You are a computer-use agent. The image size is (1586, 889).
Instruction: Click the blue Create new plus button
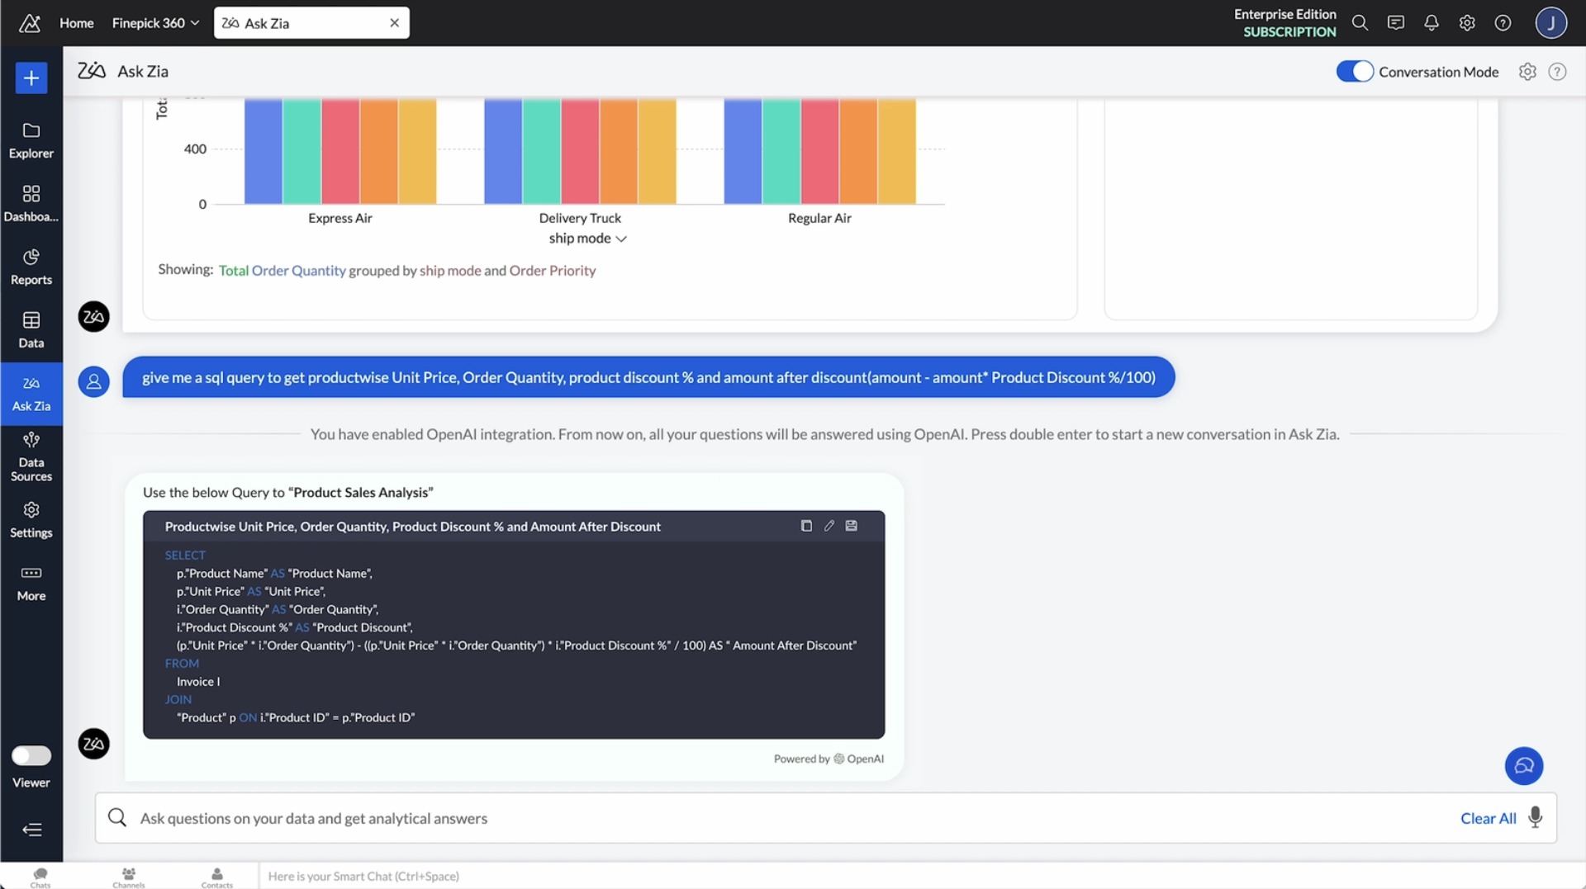(31, 78)
